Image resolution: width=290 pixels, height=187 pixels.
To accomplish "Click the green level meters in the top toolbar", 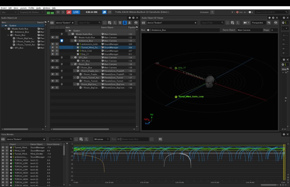I will point(50,12).
